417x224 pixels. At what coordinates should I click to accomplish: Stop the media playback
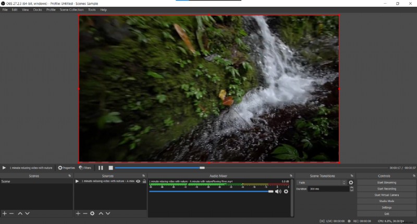[111, 168]
